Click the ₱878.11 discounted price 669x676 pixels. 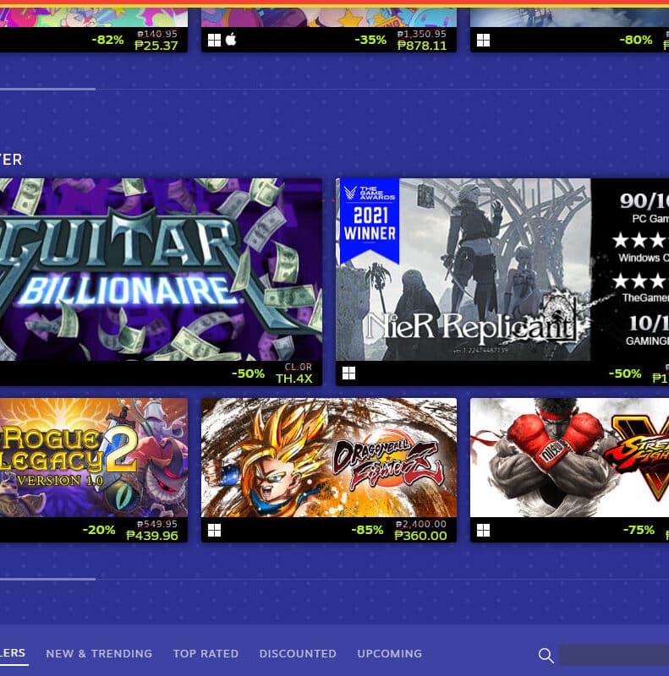[x=422, y=46]
